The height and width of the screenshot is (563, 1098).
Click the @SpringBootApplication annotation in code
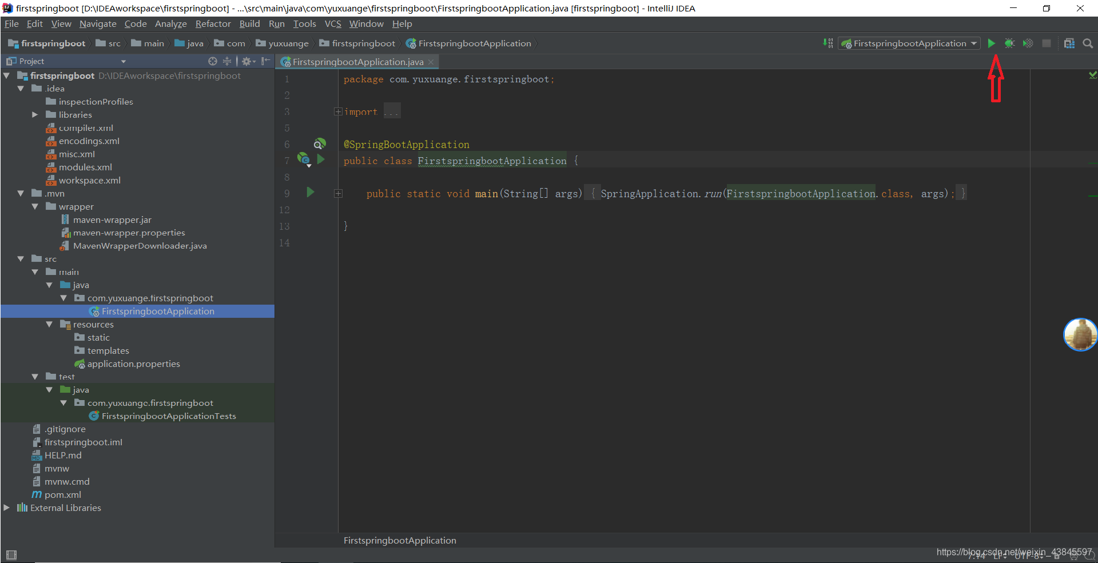point(407,145)
